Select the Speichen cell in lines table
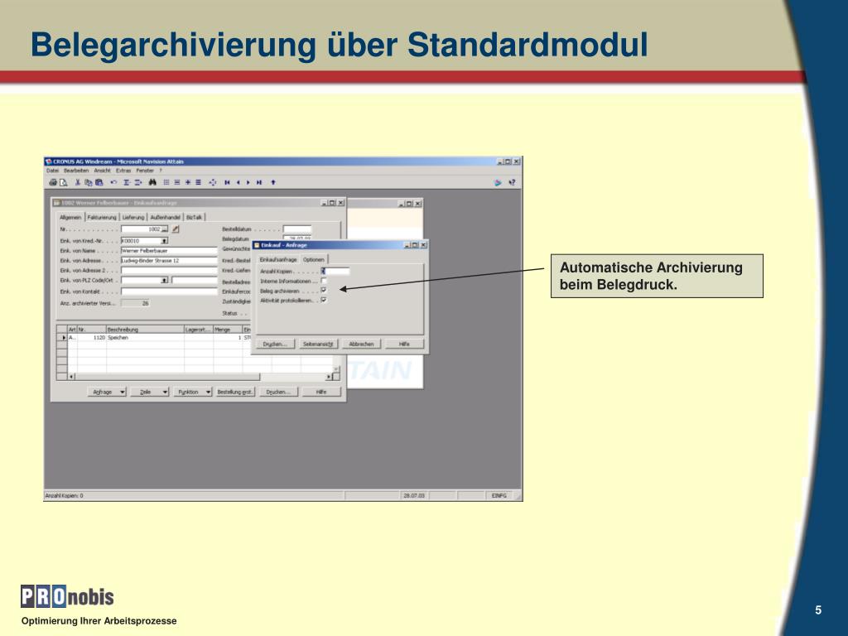 pos(145,338)
